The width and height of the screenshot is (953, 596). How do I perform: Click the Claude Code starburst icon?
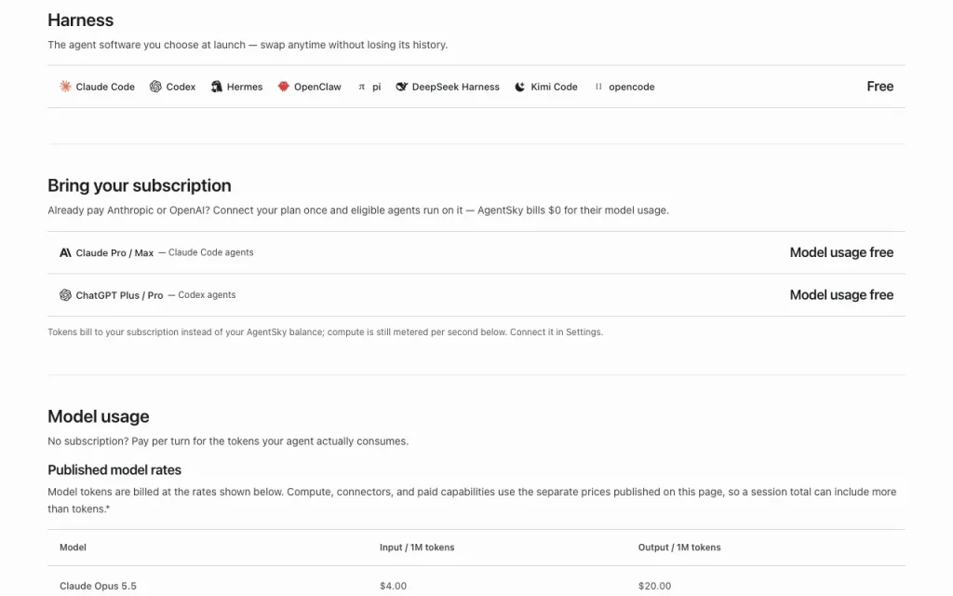(x=65, y=87)
